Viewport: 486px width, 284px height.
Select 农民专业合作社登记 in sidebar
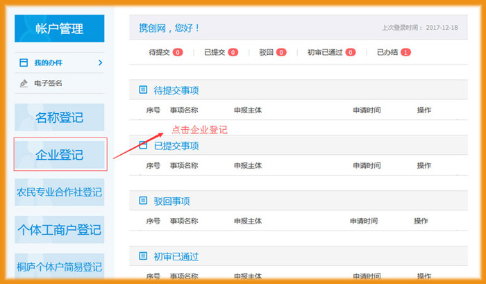(59, 192)
